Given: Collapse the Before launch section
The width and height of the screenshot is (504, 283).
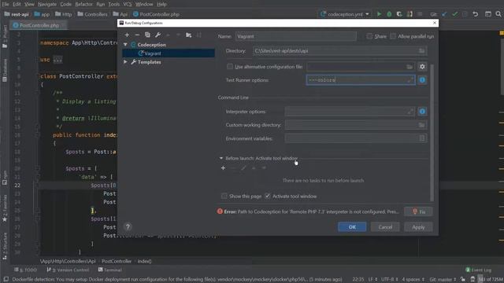Looking at the screenshot, I should 221,158.
